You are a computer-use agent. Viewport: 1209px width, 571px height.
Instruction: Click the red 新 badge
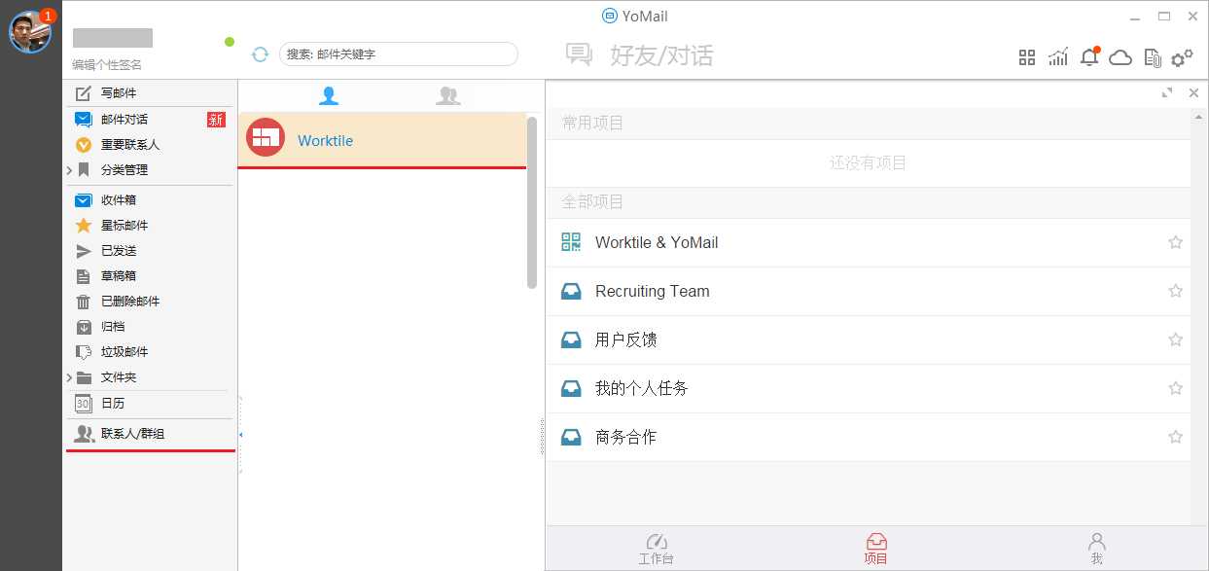pyautogui.click(x=216, y=120)
